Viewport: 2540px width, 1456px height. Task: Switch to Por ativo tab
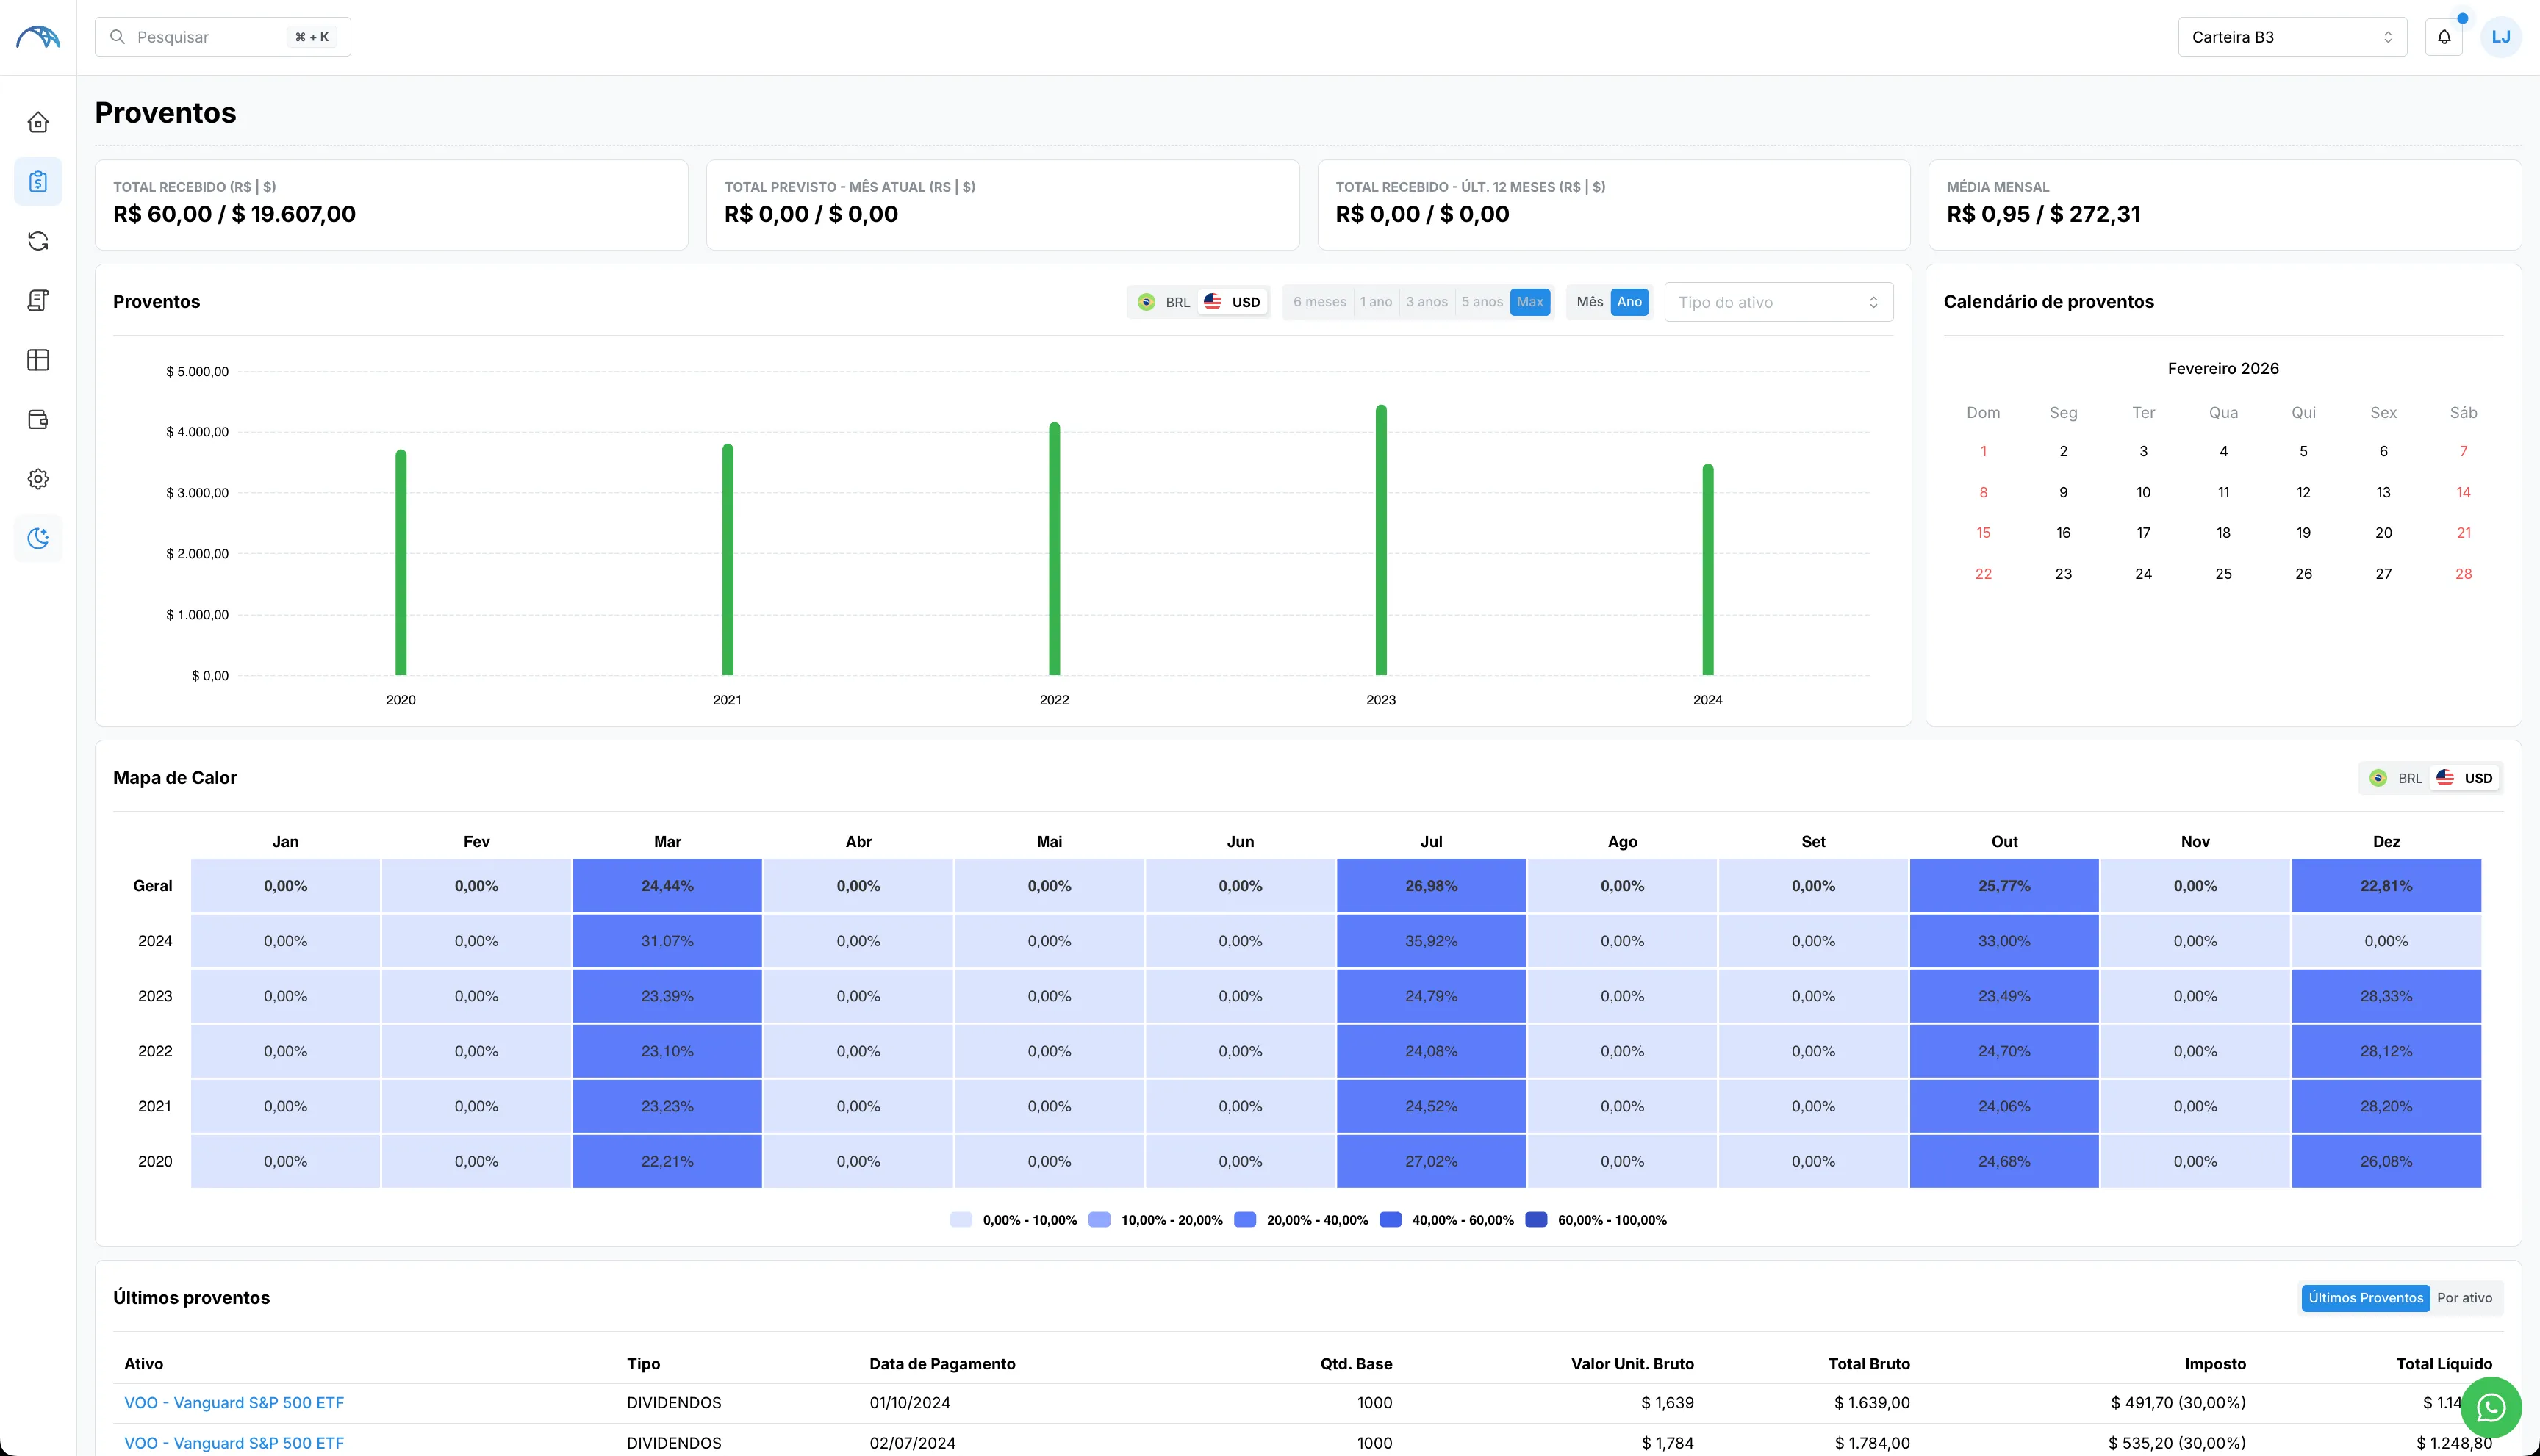(2465, 1297)
